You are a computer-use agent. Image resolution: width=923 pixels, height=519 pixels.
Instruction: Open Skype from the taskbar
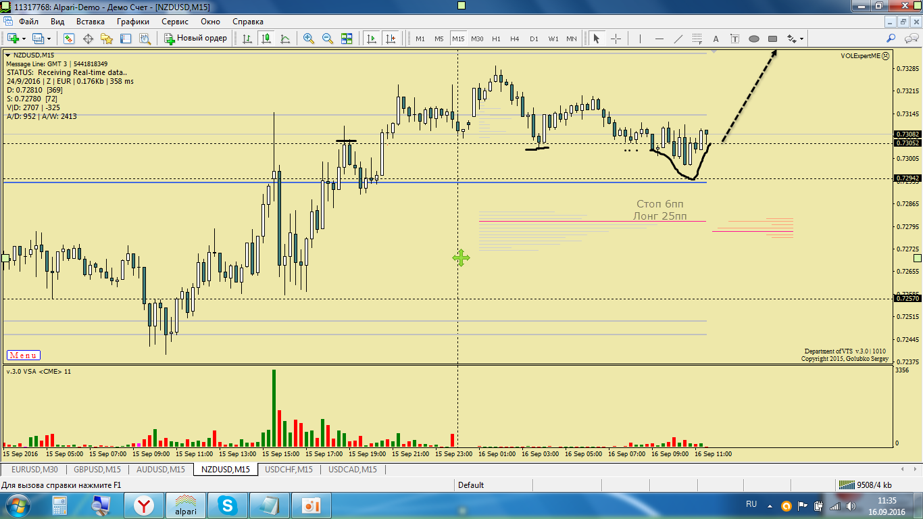click(x=227, y=505)
